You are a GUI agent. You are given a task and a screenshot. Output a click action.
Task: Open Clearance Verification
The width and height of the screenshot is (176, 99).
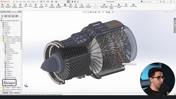(x=14, y=6)
